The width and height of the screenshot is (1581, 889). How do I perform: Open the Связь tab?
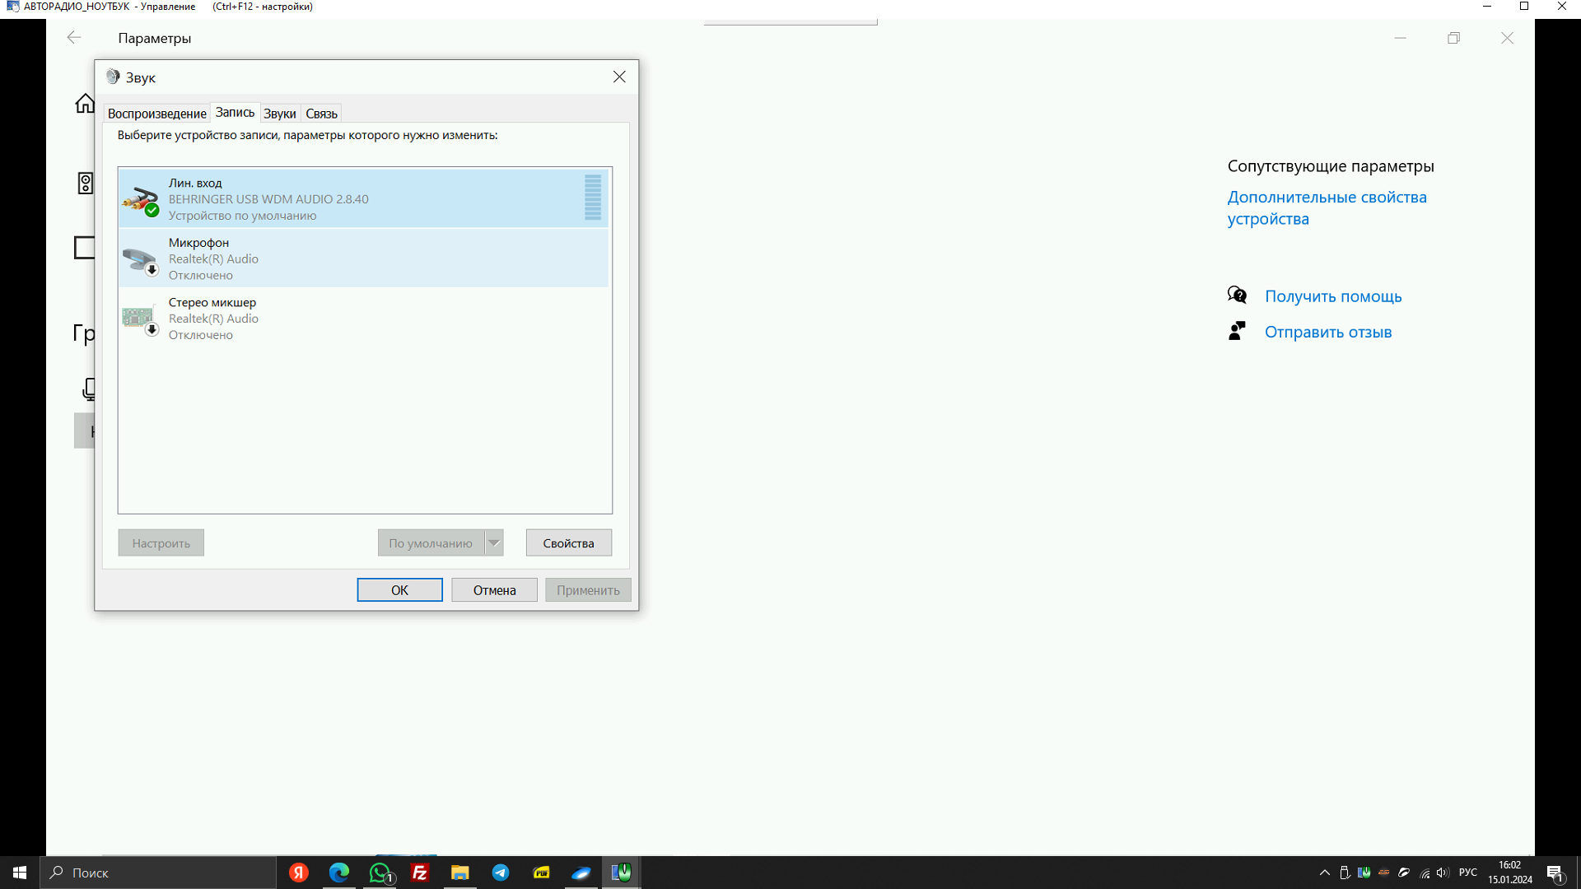tap(321, 114)
